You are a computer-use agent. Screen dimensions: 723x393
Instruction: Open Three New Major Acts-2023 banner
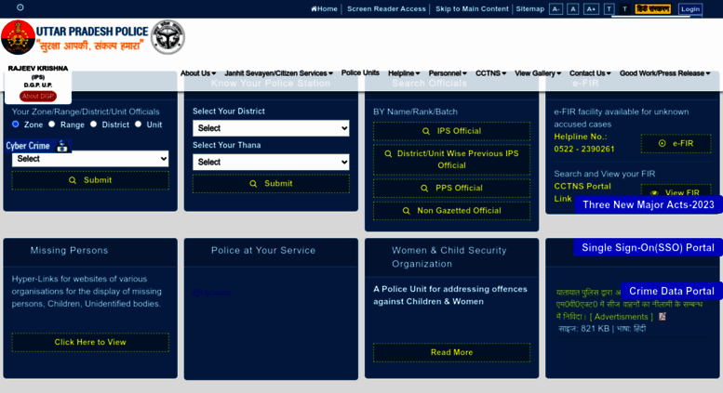648,204
